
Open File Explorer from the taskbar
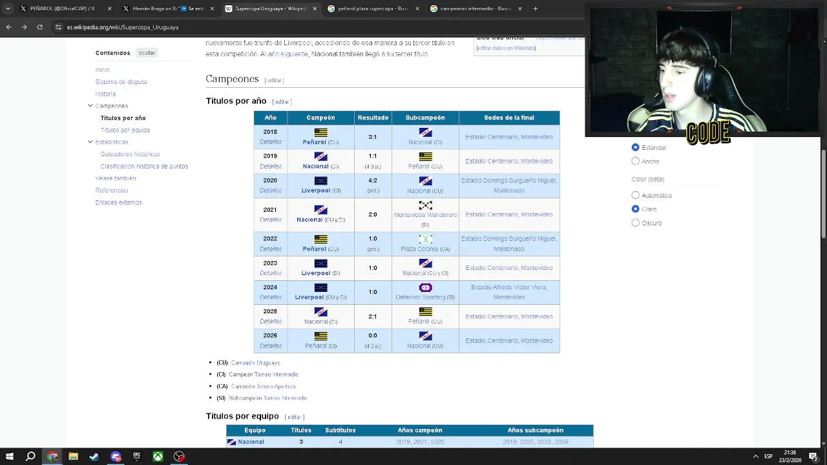74,457
